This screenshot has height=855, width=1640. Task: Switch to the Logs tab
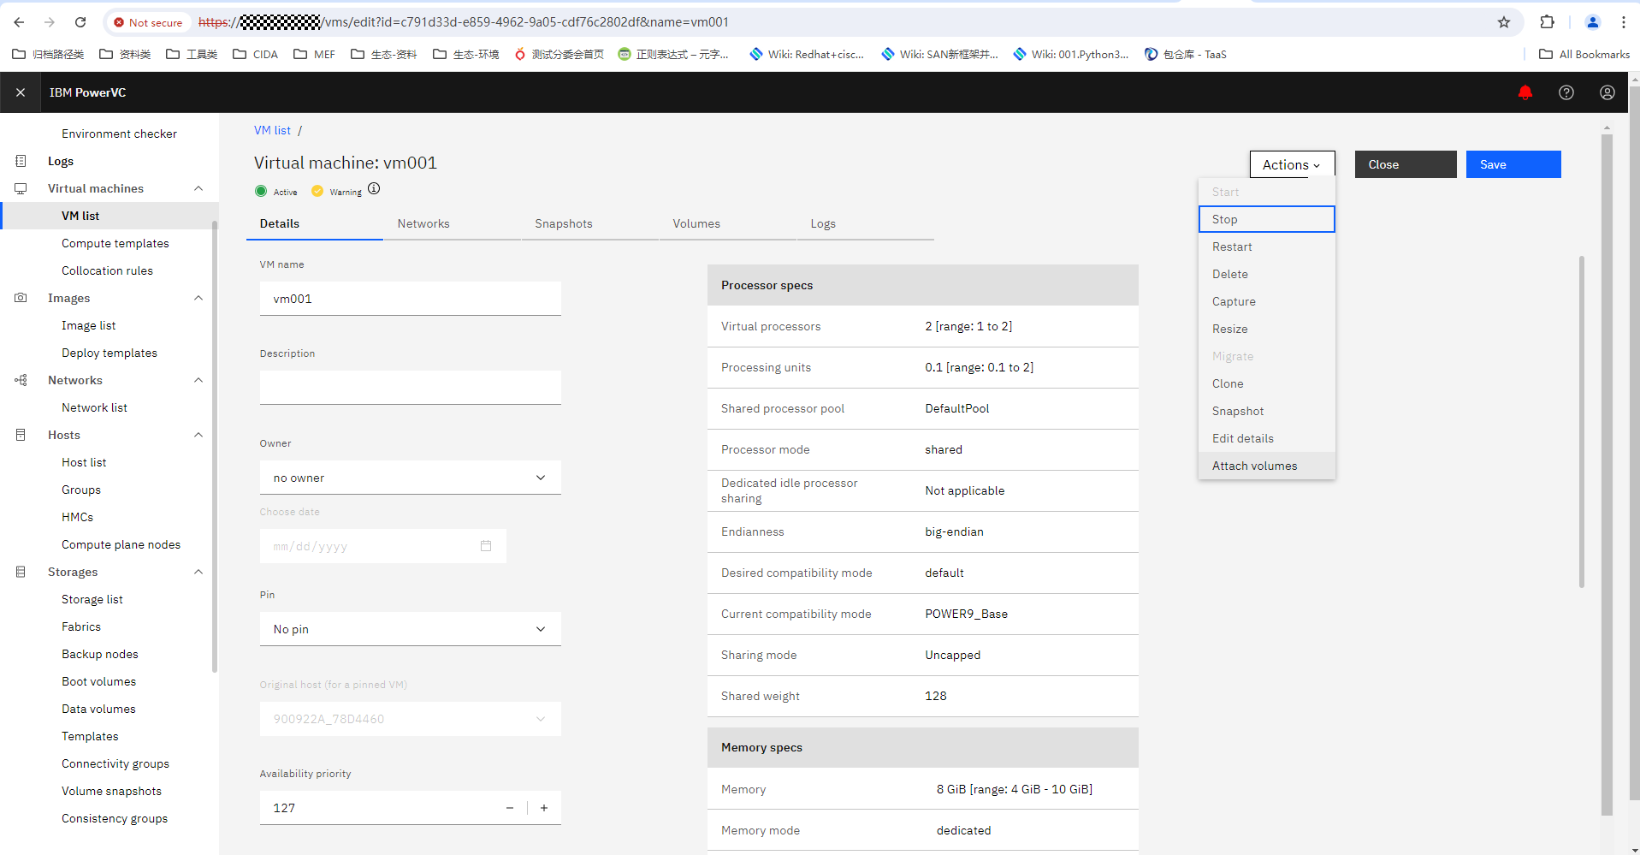[865, 223]
